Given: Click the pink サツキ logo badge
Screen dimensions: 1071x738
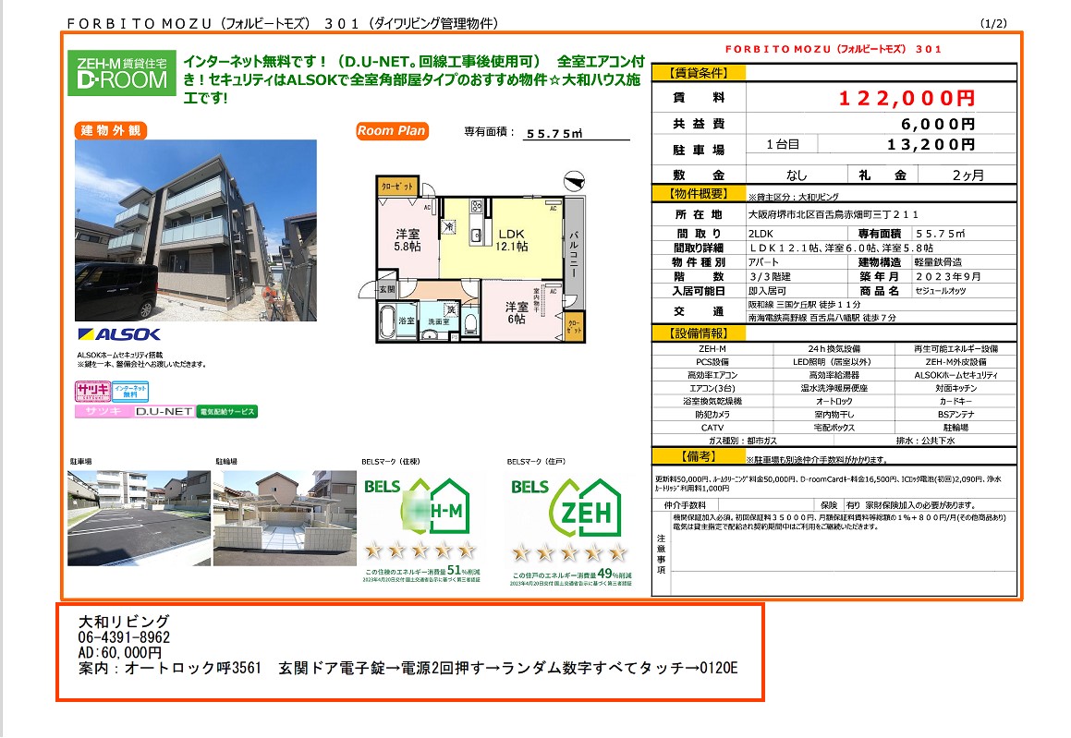Looking at the screenshot, I should click(x=93, y=391).
